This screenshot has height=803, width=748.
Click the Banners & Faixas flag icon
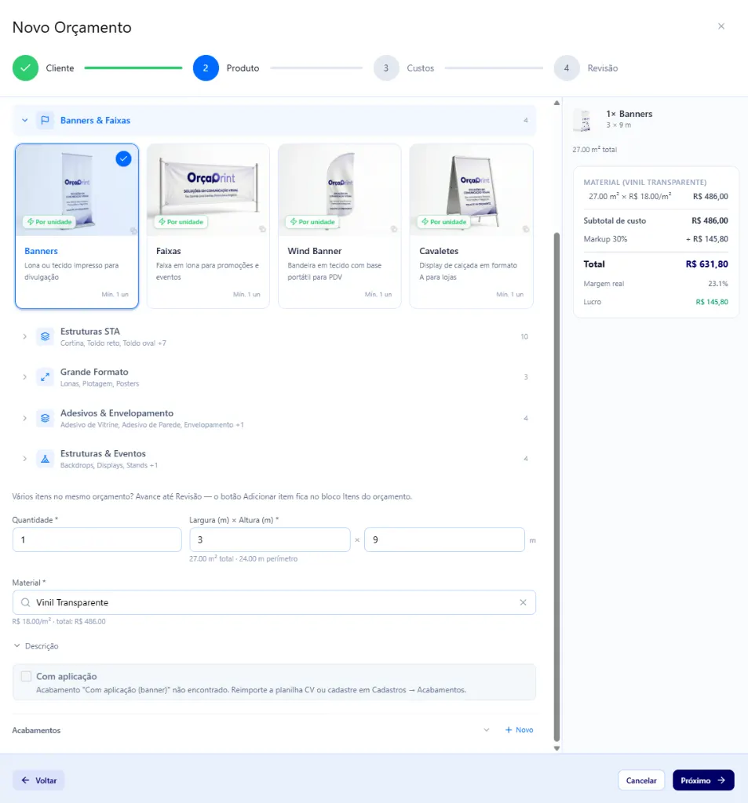coord(45,120)
